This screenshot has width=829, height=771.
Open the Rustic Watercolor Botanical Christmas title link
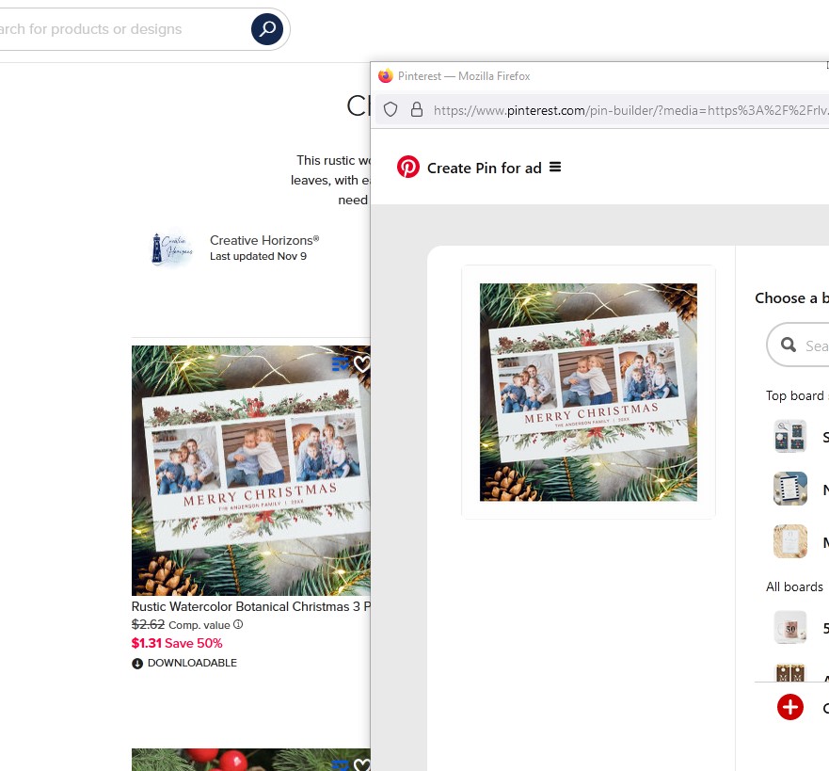coord(251,606)
